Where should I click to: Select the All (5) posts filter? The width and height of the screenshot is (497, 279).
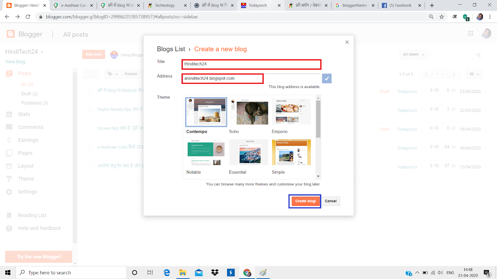tap(27, 84)
